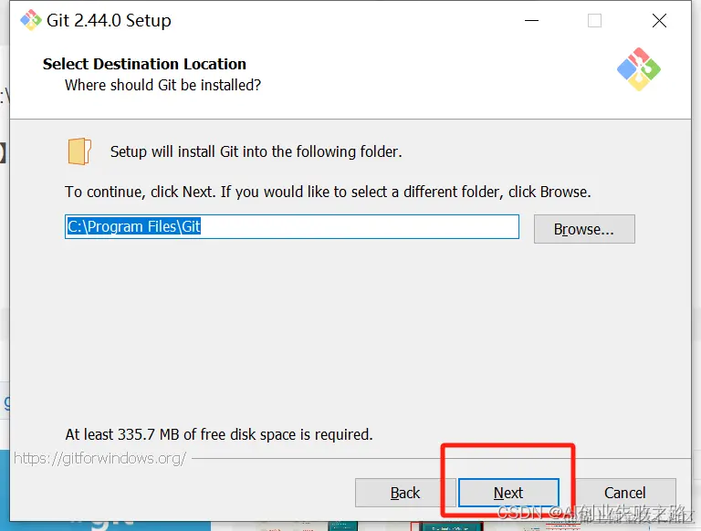Go Back to previous setup page
701x531 pixels.
click(405, 493)
